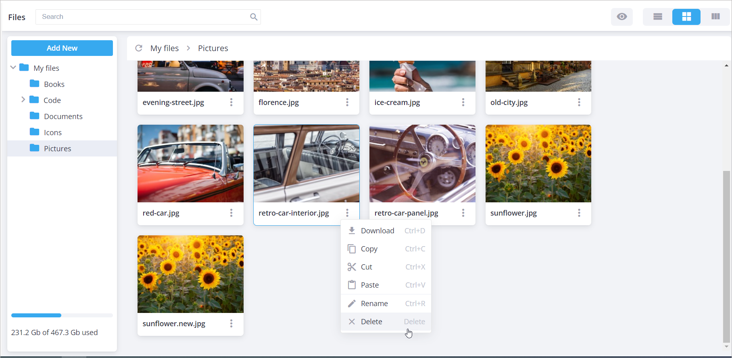Expand the Code folder
Viewport: 732px width, 358px height.
point(23,100)
